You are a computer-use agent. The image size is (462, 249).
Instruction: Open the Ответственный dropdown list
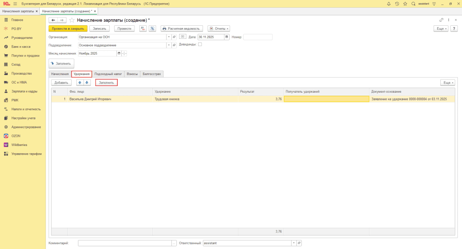point(293,243)
